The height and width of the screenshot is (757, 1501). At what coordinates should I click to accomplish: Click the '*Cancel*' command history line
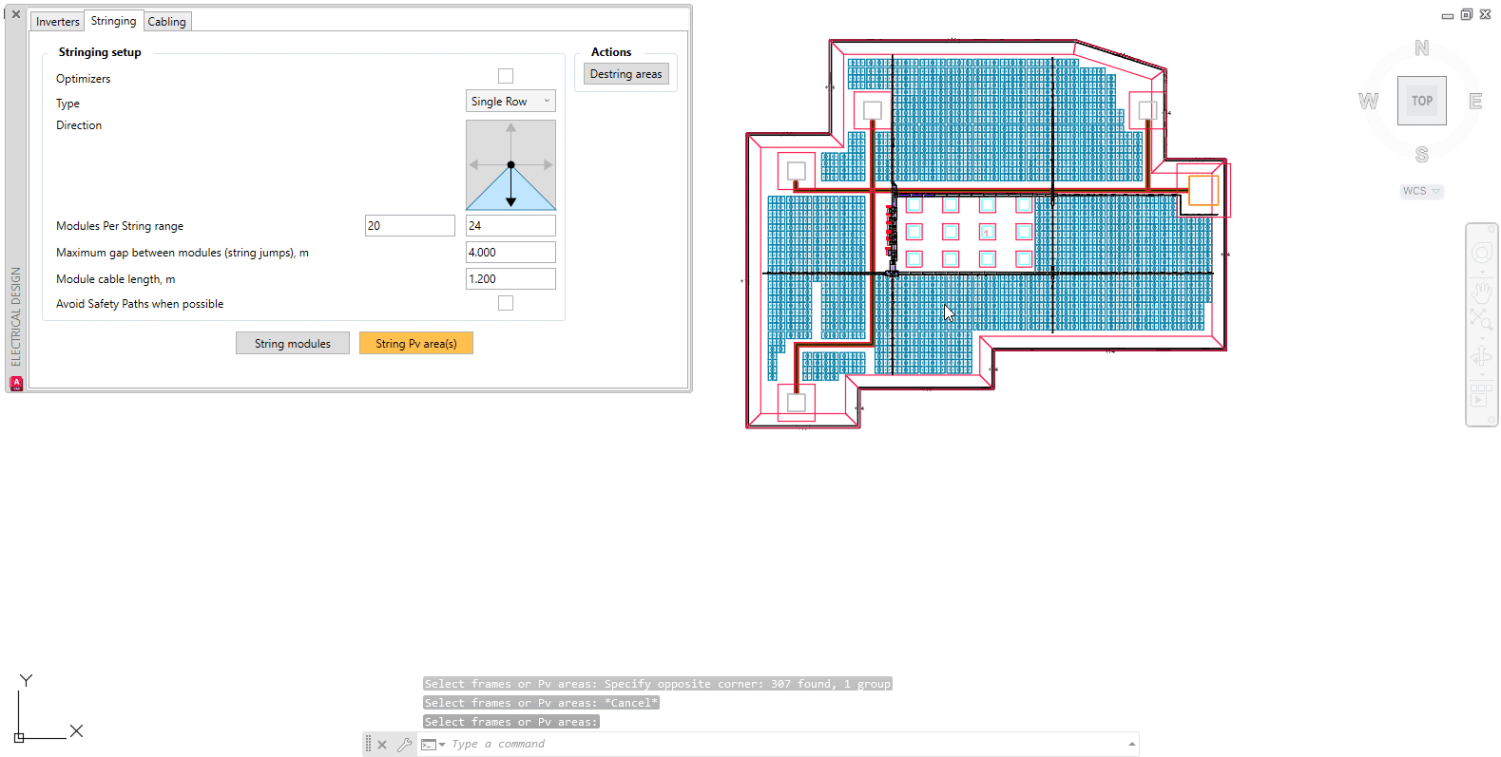(x=541, y=703)
